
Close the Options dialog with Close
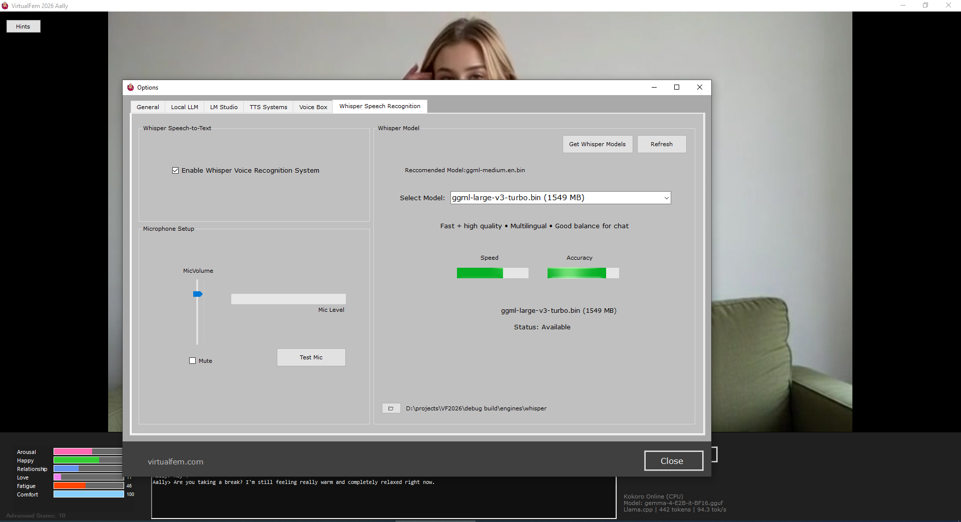coord(673,461)
